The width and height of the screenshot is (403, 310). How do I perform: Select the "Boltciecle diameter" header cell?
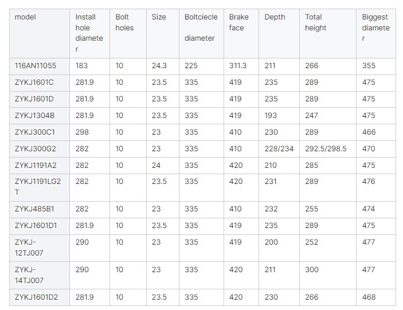click(x=201, y=28)
